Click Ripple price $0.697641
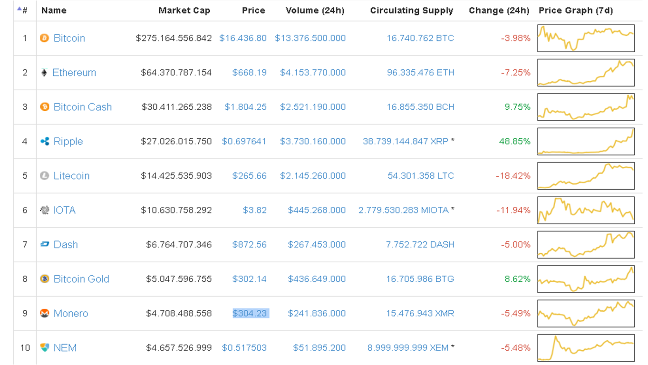This screenshot has width=648, height=365. point(244,141)
